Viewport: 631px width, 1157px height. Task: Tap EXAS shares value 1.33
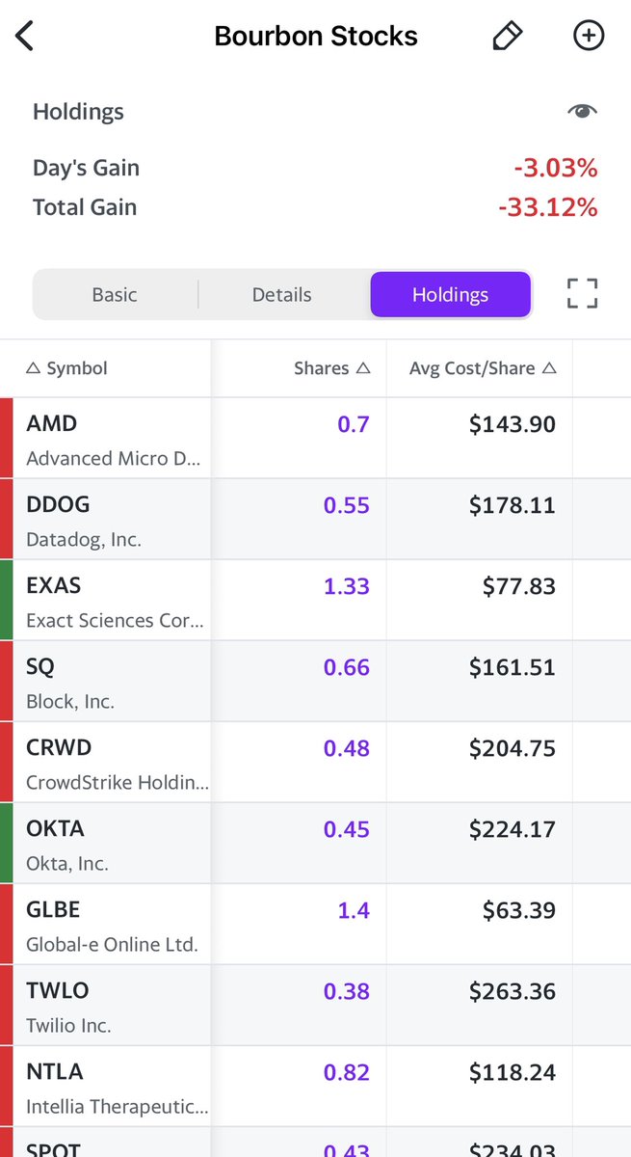pyautogui.click(x=347, y=586)
